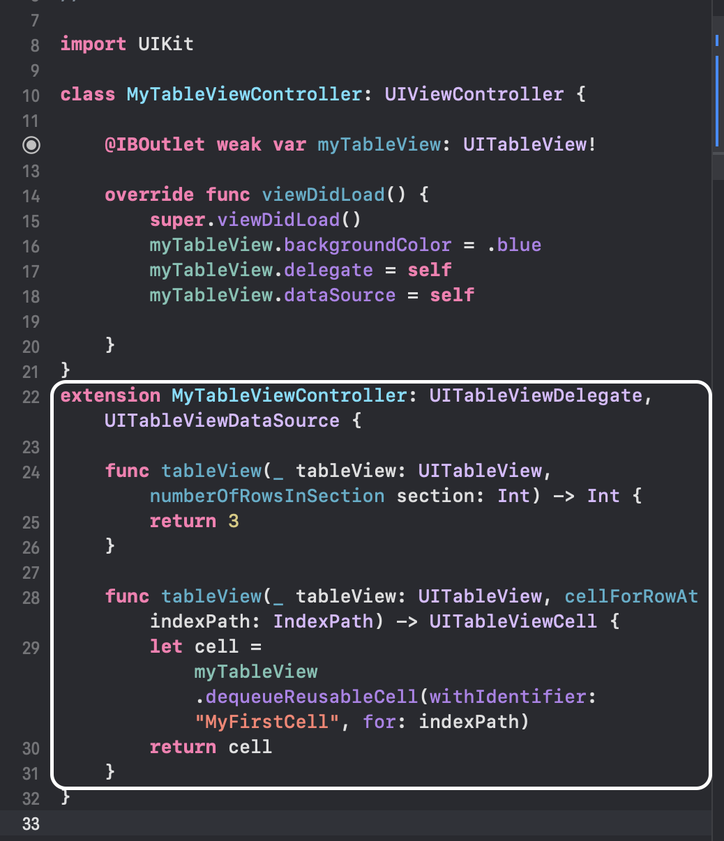Click 'super' on line 15
The height and width of the screenshot is (841, 724).
coord(177,220)
